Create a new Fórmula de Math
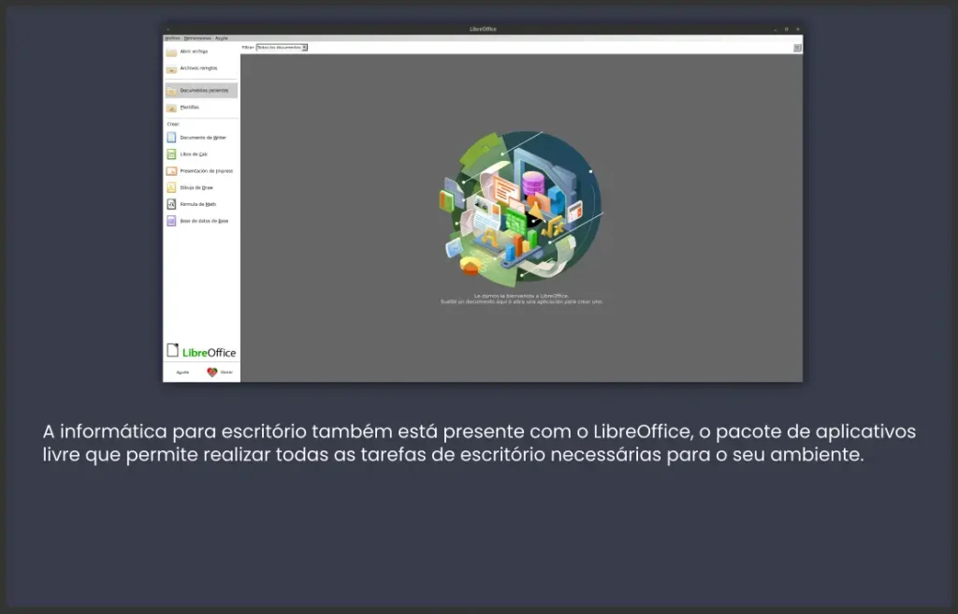 (x=201, y=204)
